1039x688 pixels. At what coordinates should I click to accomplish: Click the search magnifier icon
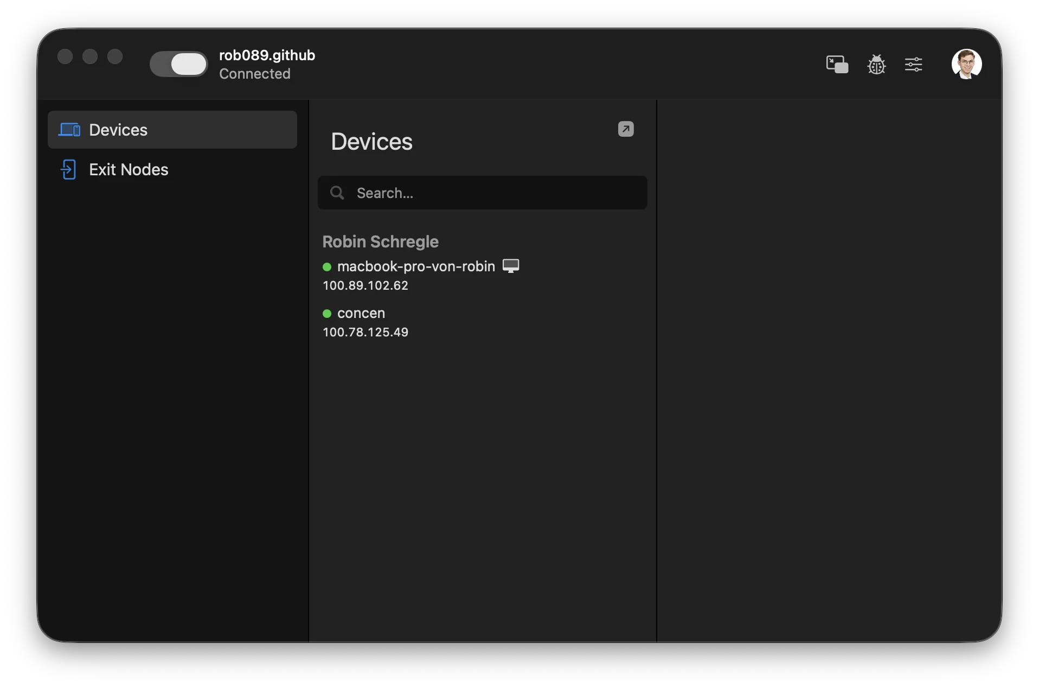(337, 193)
